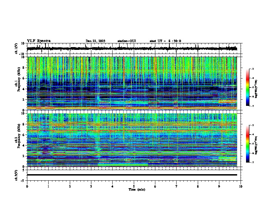Viewport: 271px width, 209px height.
Task: Click the date "Dec. 22, 2023"
Action: coord(95,41)
